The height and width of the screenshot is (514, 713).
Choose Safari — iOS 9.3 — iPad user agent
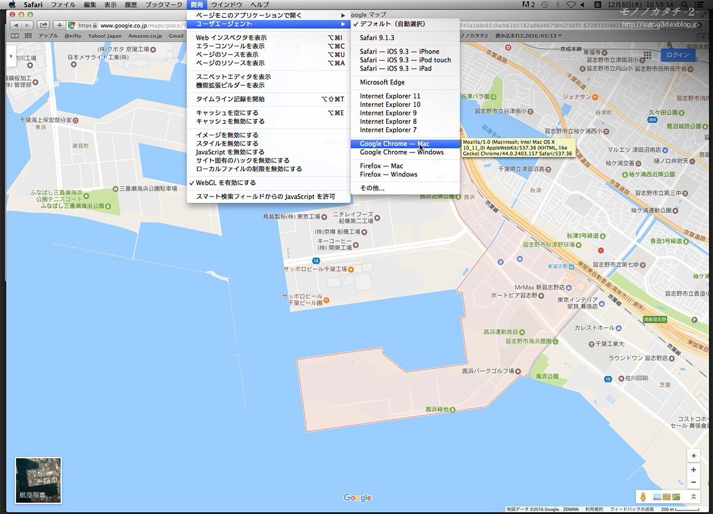pos(406,68)
